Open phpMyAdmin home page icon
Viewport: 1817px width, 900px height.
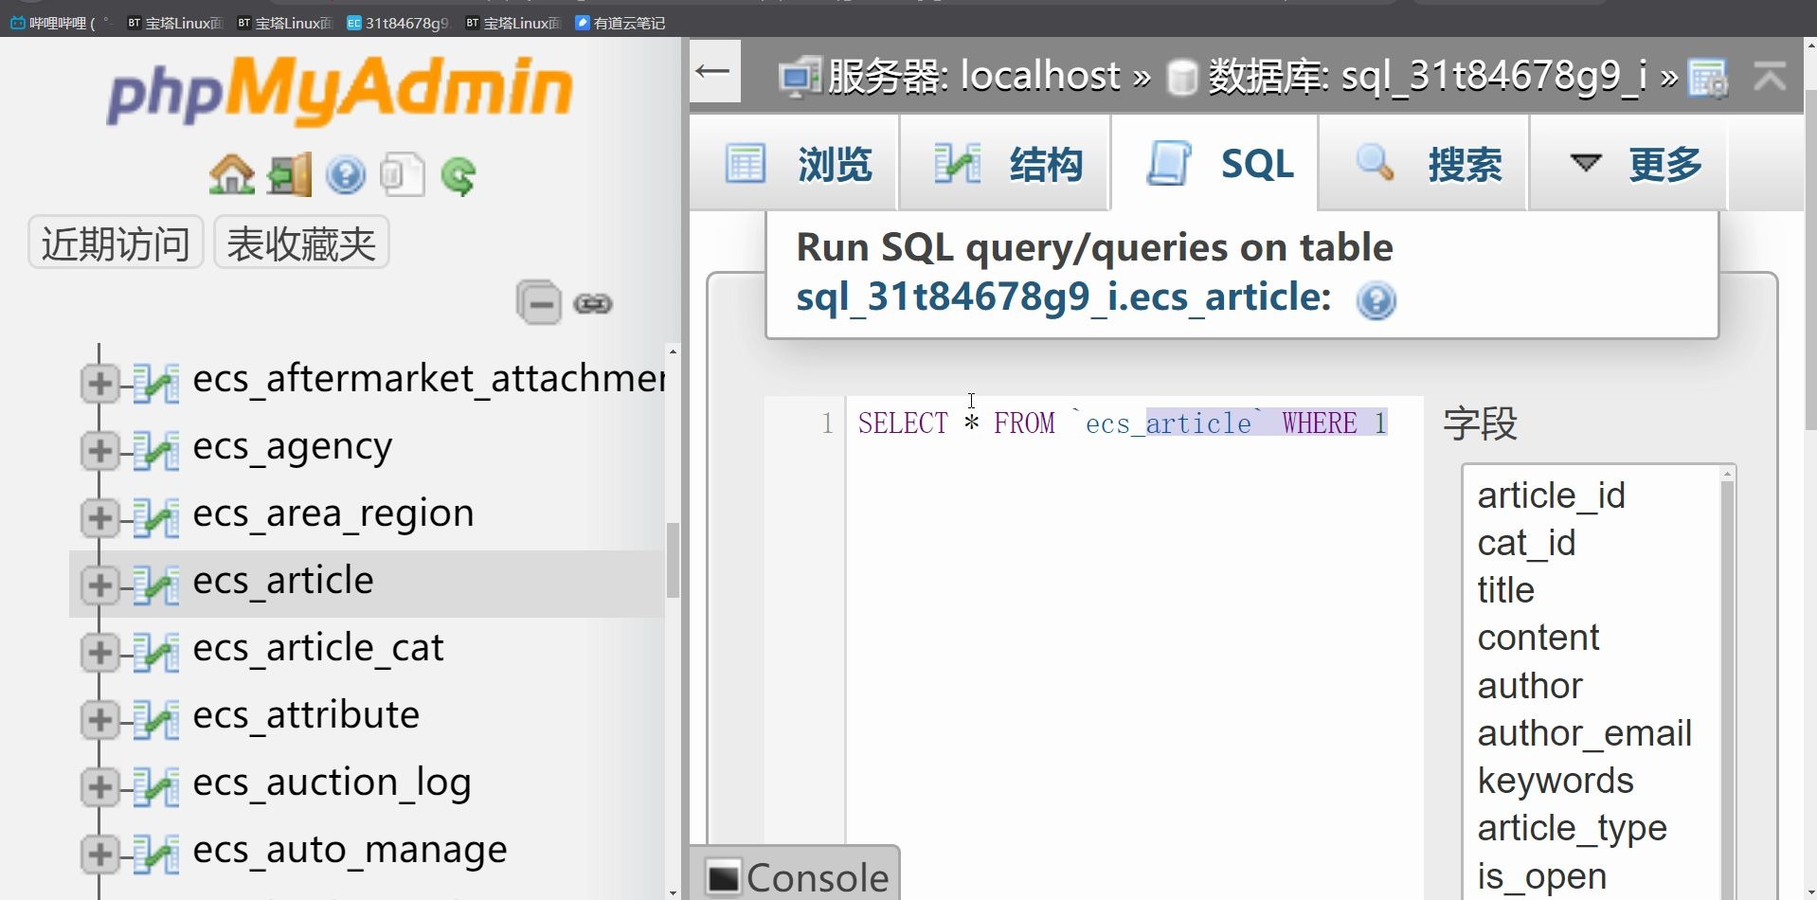point(231,174)
